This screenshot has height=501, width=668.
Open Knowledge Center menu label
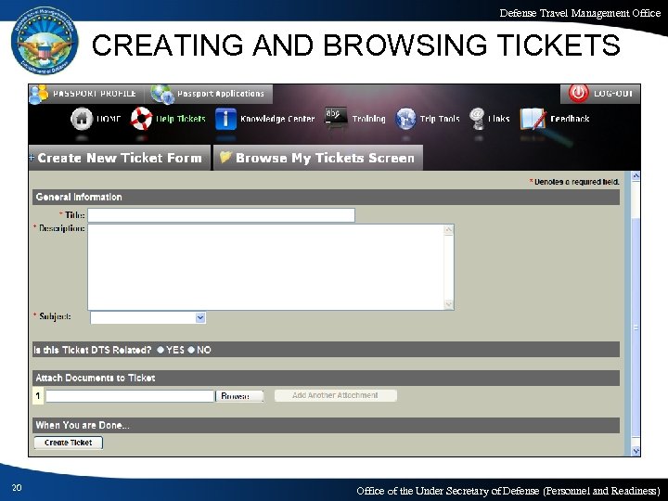tap(277, 119)
